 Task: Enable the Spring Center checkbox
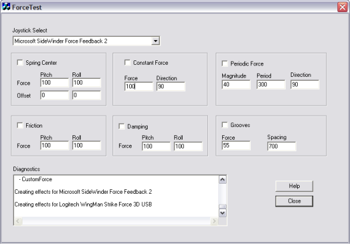coord(20,63)
